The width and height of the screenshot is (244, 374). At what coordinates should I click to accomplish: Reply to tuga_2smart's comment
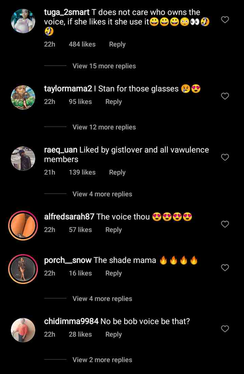click(117, 44)
